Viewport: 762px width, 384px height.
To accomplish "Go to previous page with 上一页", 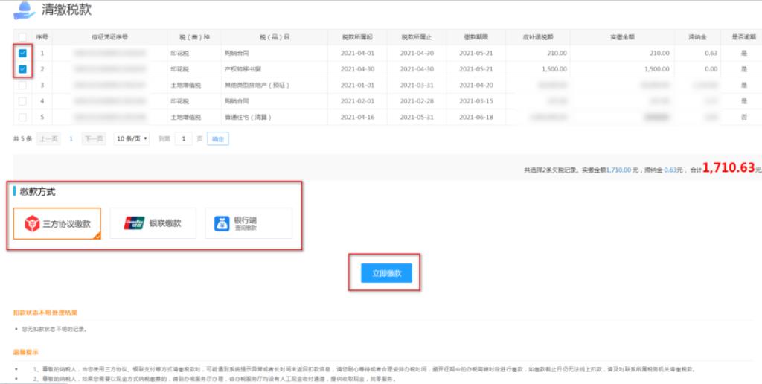I will [x=48, y=138].
